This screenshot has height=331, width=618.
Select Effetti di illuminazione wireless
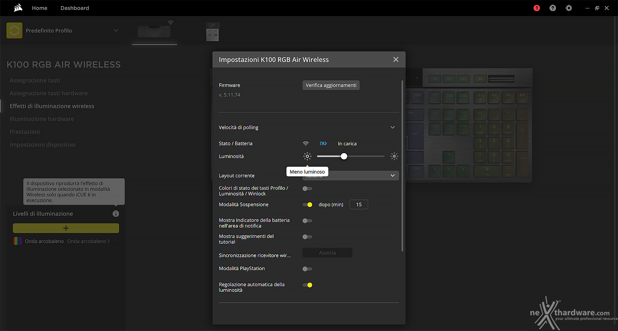point(52,106)
